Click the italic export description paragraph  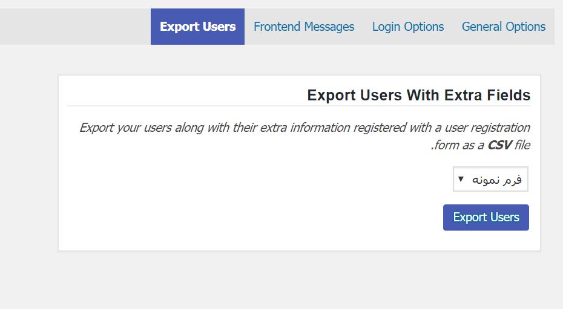[305, 136]
